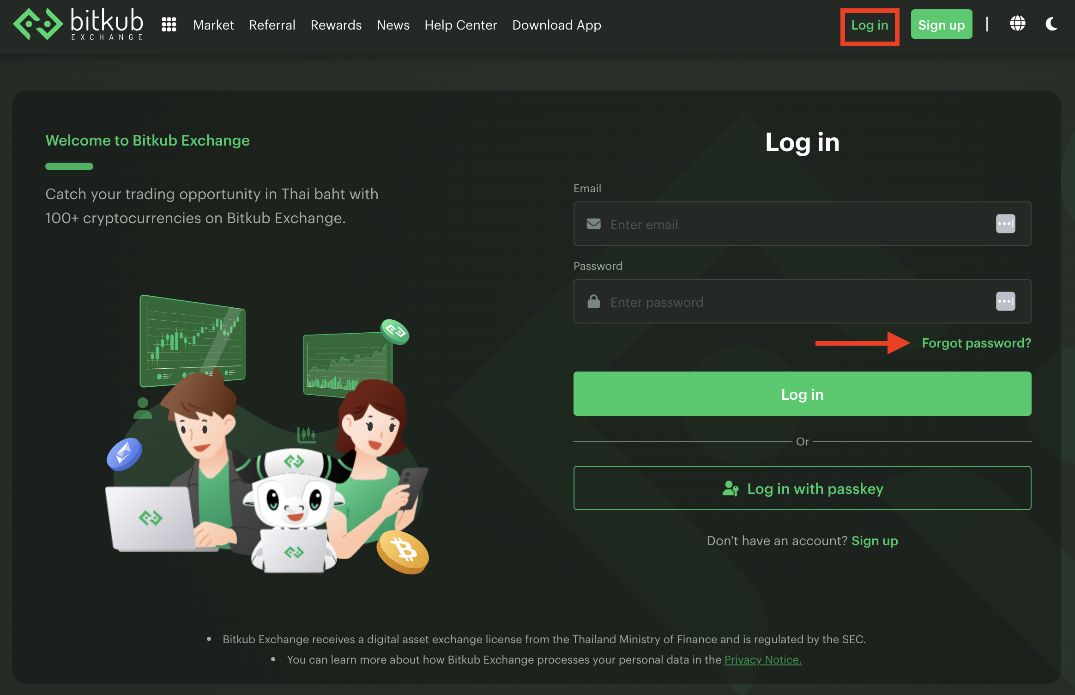
Task: Choose Log in with passkey
Action: (x=802, y=488)
